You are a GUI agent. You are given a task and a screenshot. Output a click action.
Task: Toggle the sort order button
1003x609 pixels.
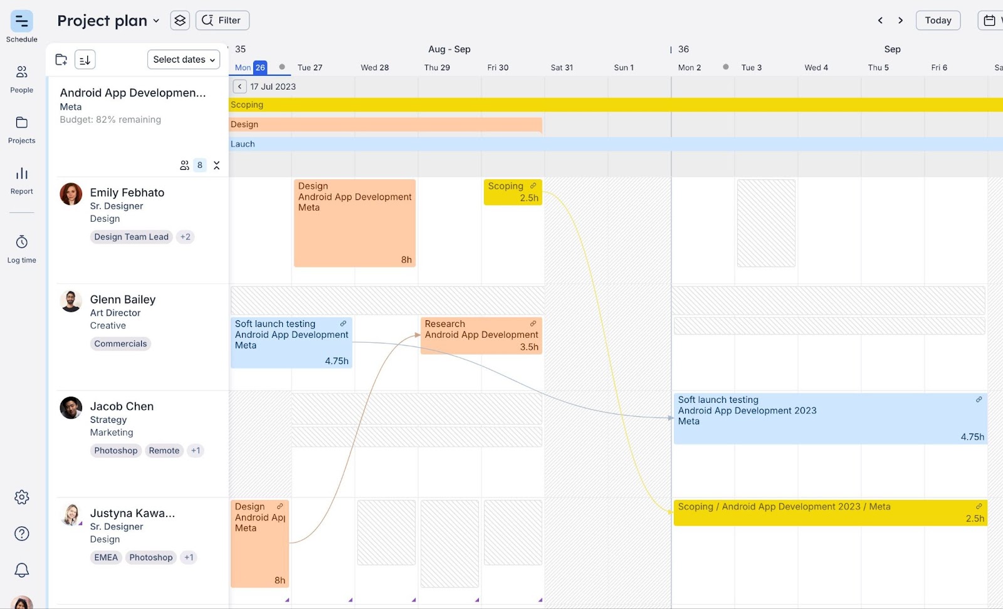click(x=85, y=60)
